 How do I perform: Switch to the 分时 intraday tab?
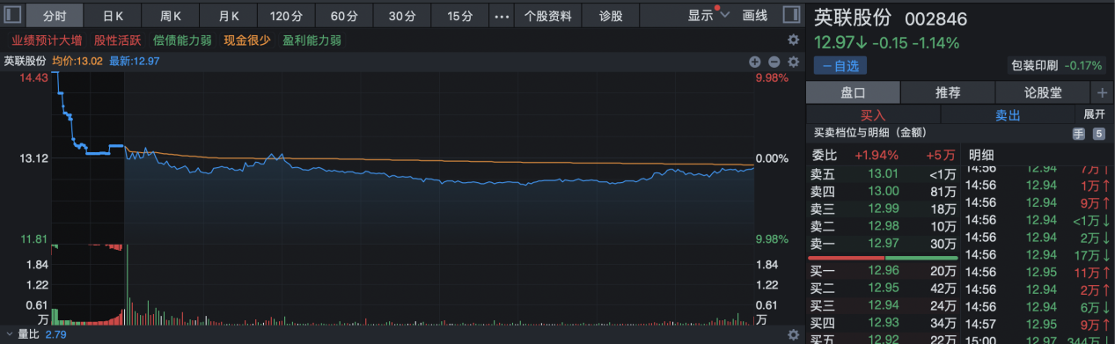point(55,16)
